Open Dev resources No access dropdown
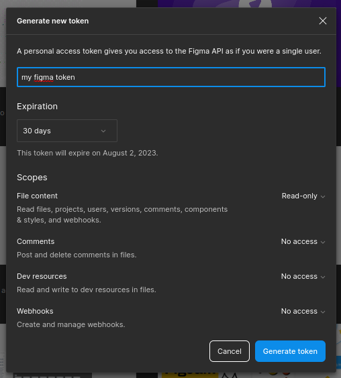This screenshot has height=378, width=341. click(x=303, y=276)
